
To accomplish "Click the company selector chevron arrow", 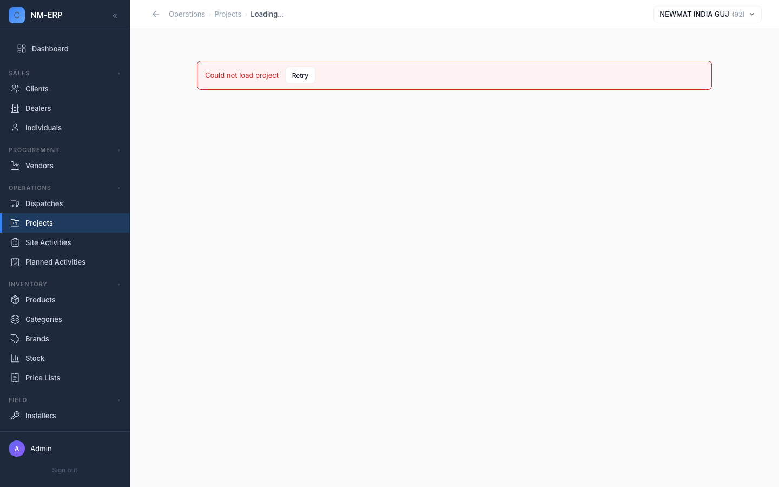I will [752, 15].
